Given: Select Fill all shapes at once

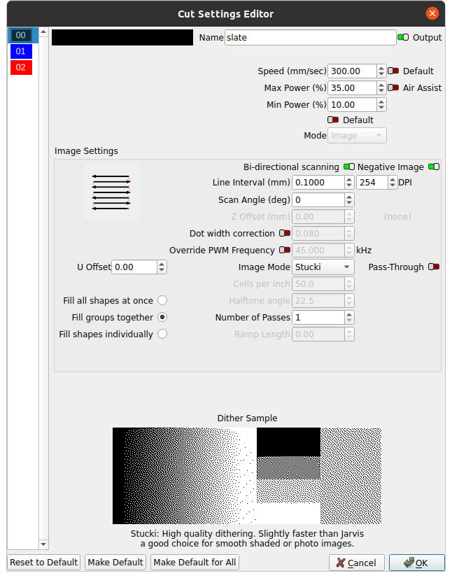Looking at the screenshot, I should tap(162, 300).
